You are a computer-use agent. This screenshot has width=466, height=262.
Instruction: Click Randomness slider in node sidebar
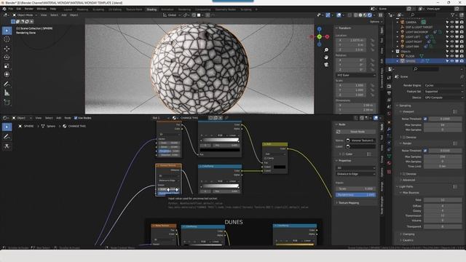pyautogui.click(x=356, y=195)
